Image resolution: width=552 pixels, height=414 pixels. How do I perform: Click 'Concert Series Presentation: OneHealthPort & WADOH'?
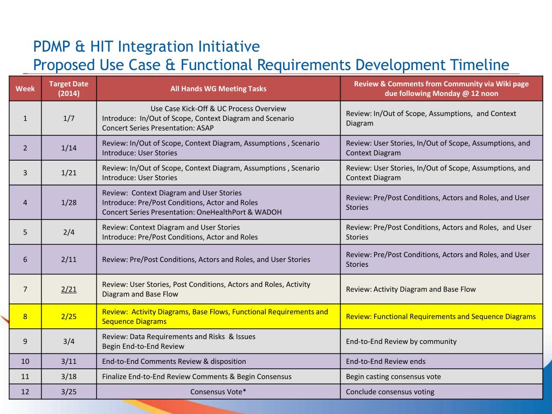[x=192, y=212]
